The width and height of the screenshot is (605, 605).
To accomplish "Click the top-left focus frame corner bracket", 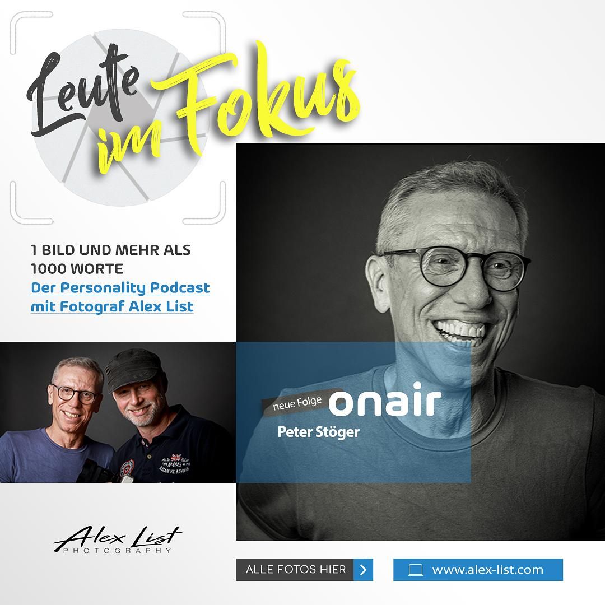I will pos(31,33).
